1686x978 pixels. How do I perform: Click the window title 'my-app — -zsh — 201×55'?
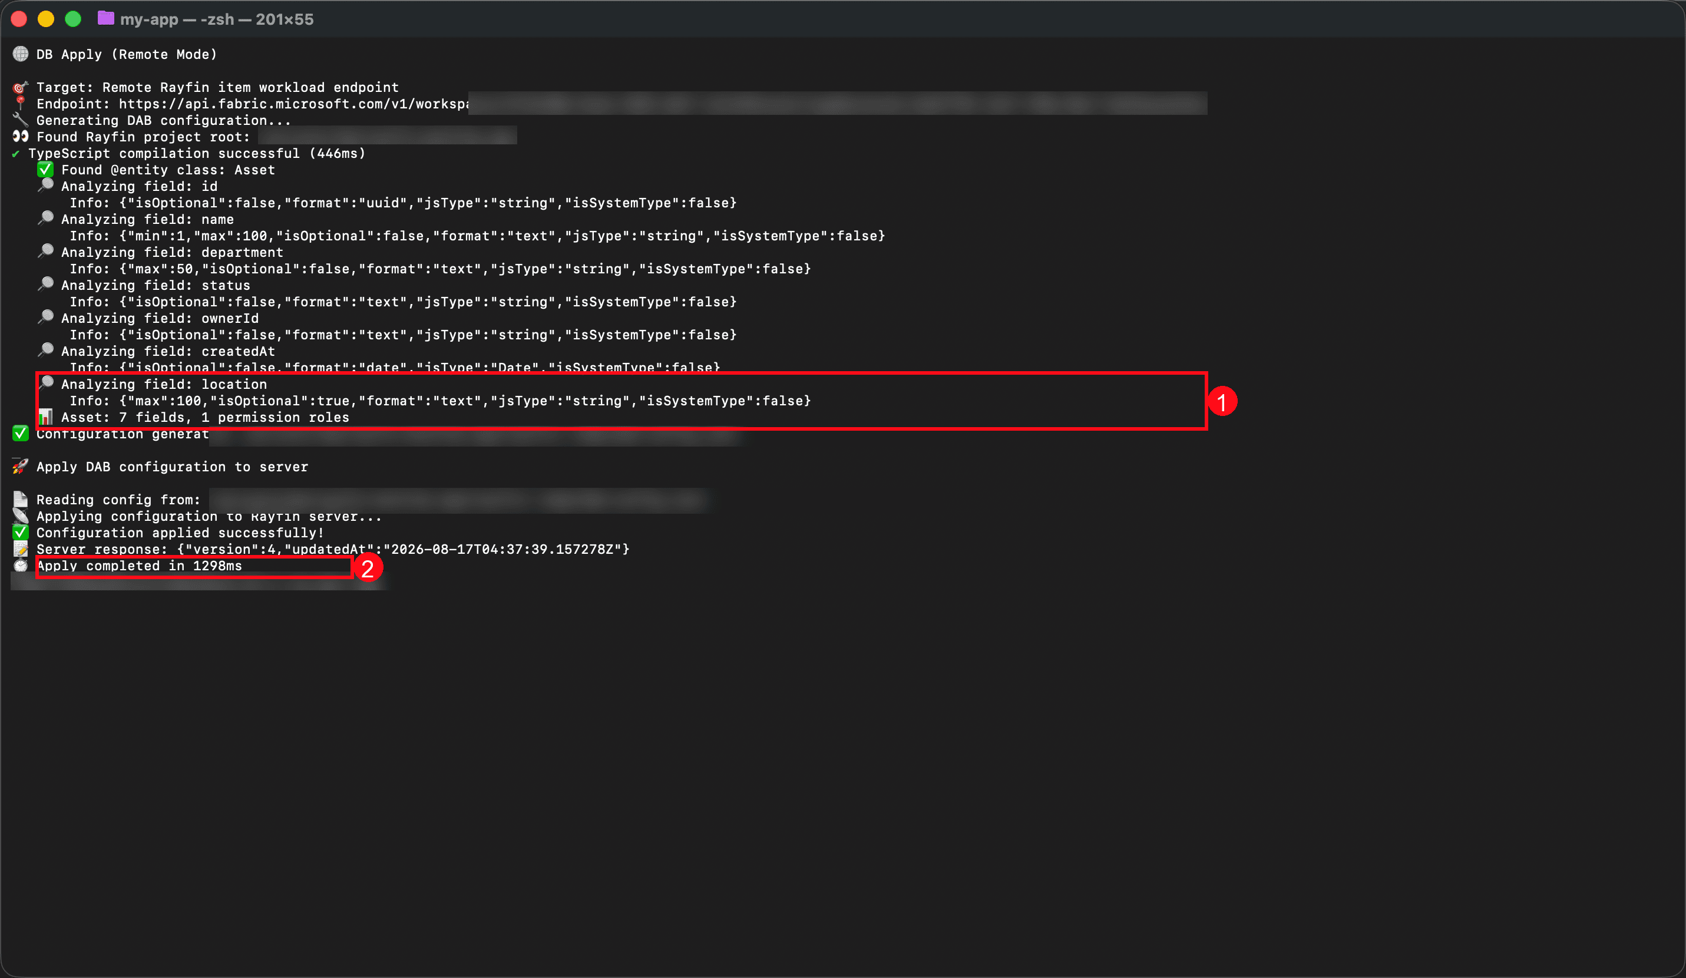pos(217,19)
